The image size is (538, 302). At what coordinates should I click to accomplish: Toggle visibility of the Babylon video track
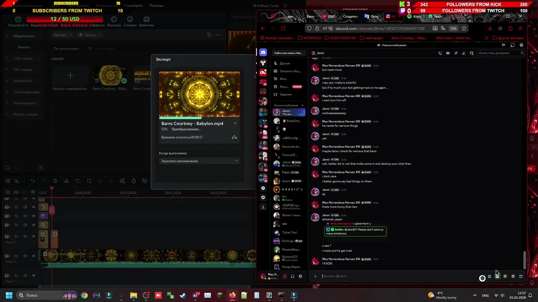click(34, 256)
